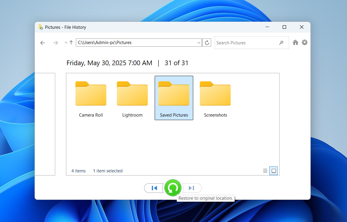Select the Camera Roll folder

pos(91,98)
